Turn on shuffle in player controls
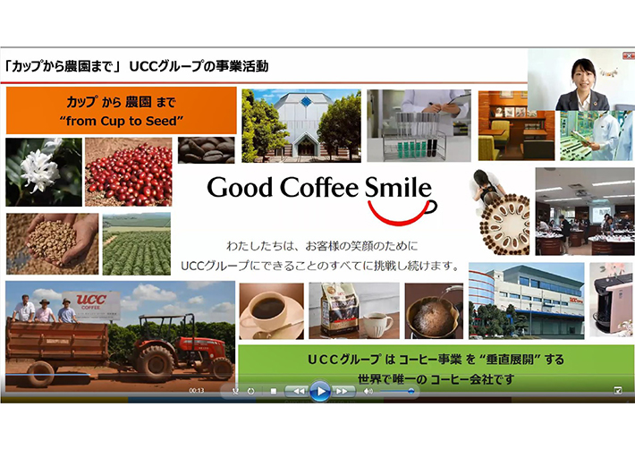 pos(235,391)
